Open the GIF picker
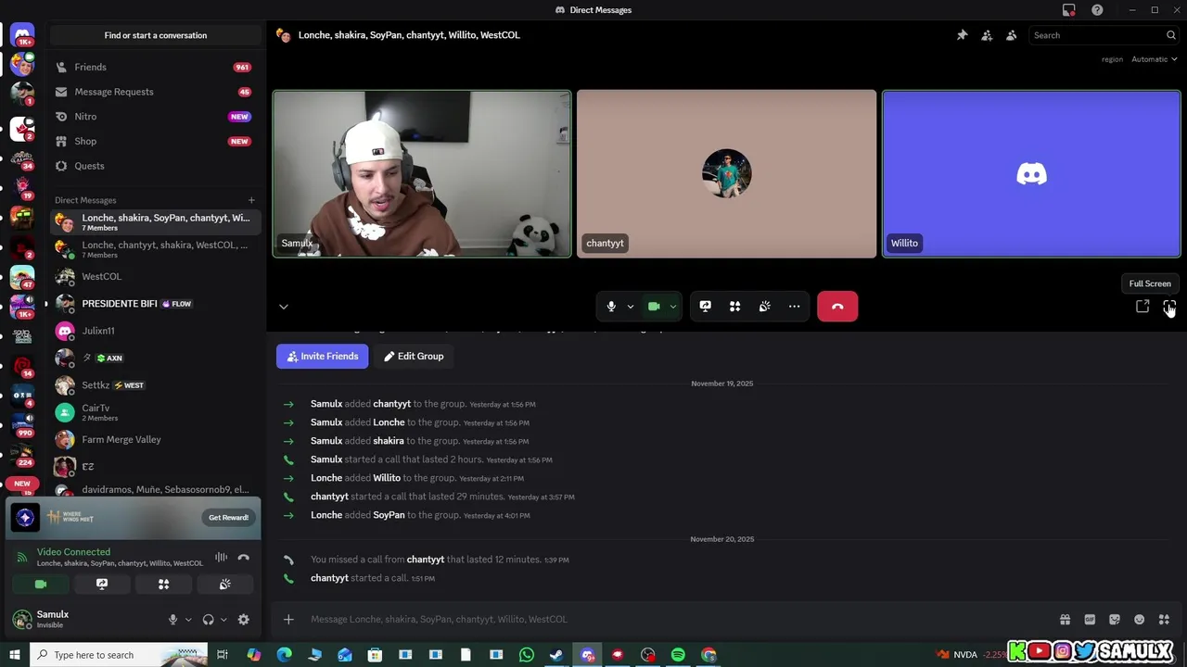The height and width of the screenshot is (667, 1187). [1090, 620]
